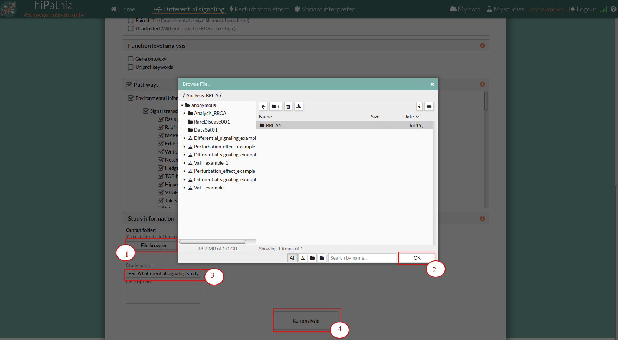The height and width of the screenshot is (340, 618).
Task: Filter by folders using bottom folder icon
Action: [312, 258]
